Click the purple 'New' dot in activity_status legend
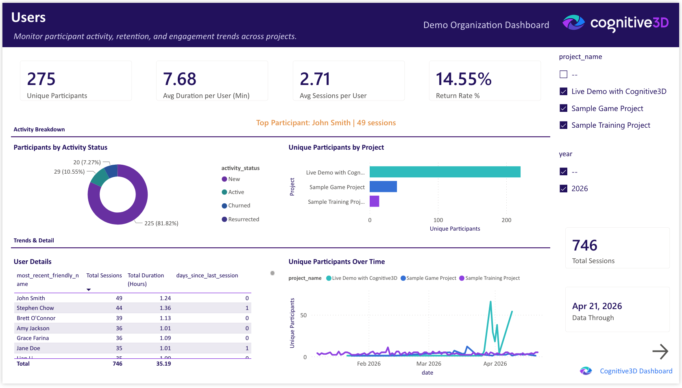682x388 pixels. [x=224, y=179]
